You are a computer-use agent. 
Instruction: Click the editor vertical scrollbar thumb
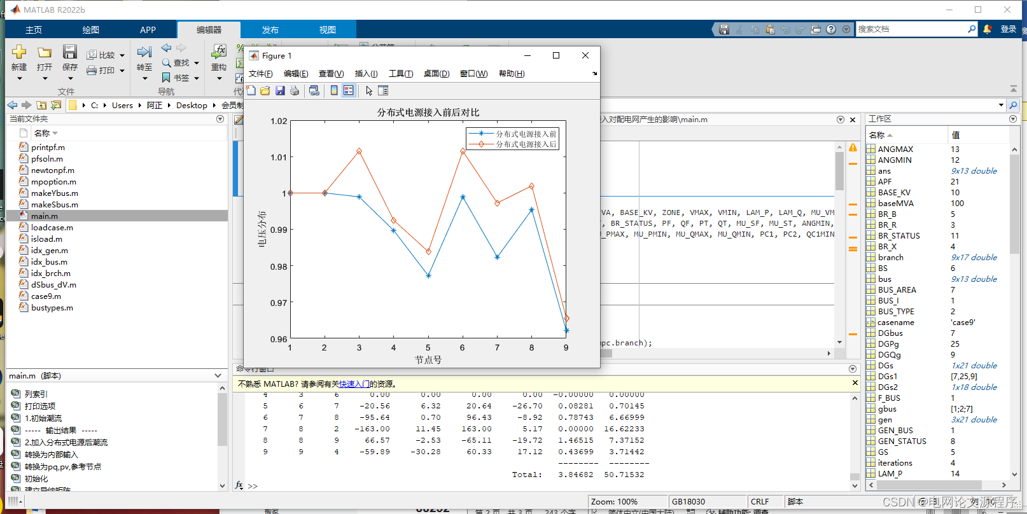[x=840, y=172]
